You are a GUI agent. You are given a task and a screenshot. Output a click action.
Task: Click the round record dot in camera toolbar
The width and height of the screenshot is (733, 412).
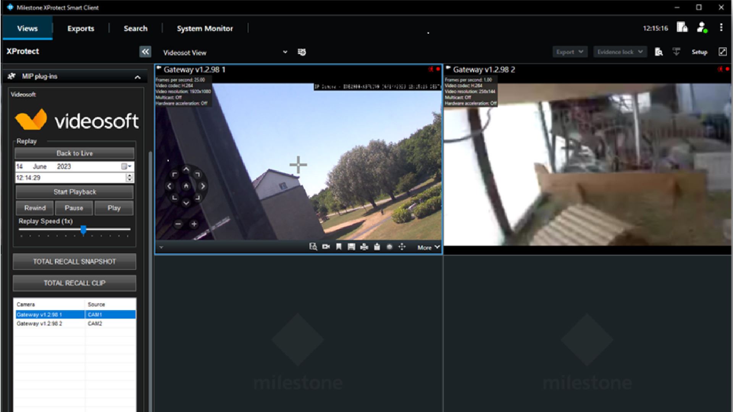click(389, 247)
